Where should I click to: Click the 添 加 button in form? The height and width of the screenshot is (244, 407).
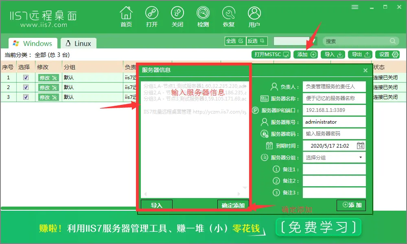pos(351,205)
